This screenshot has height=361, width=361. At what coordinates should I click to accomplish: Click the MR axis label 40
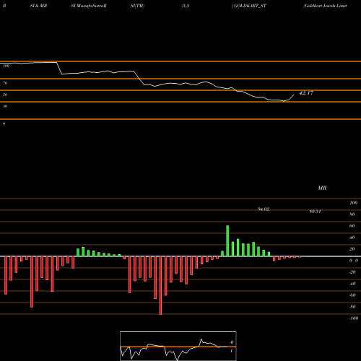coord(352,238)
